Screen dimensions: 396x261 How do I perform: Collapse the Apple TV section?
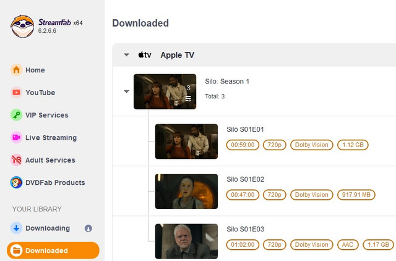pos(126,55)
